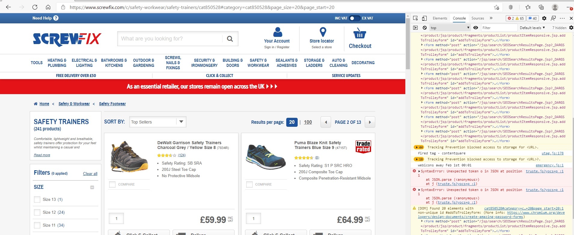
Task: Click the product search input field
Action: [170, 39]
